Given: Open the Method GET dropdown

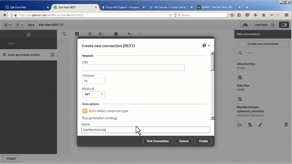Looking at the screenshot, I should coord(94,94).
